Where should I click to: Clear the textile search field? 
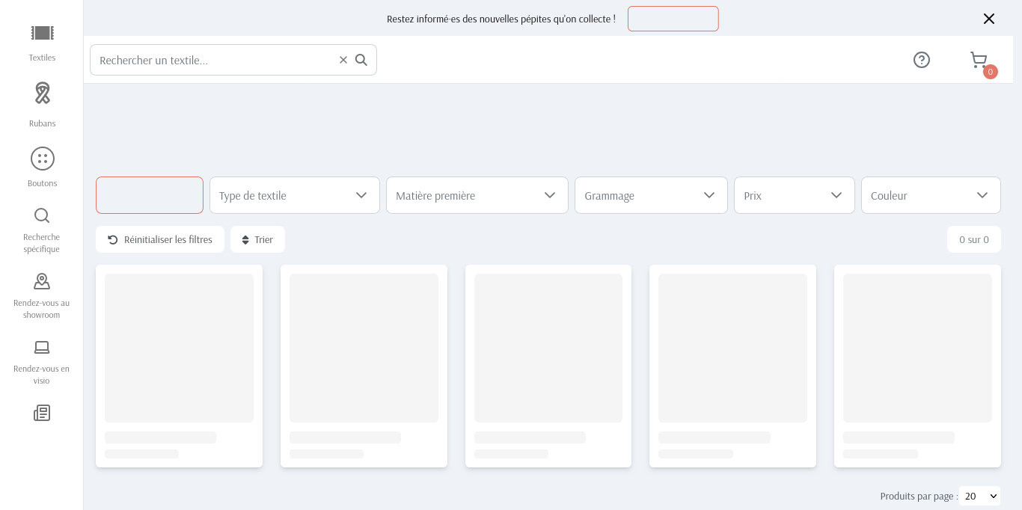(x=343, y=60)
